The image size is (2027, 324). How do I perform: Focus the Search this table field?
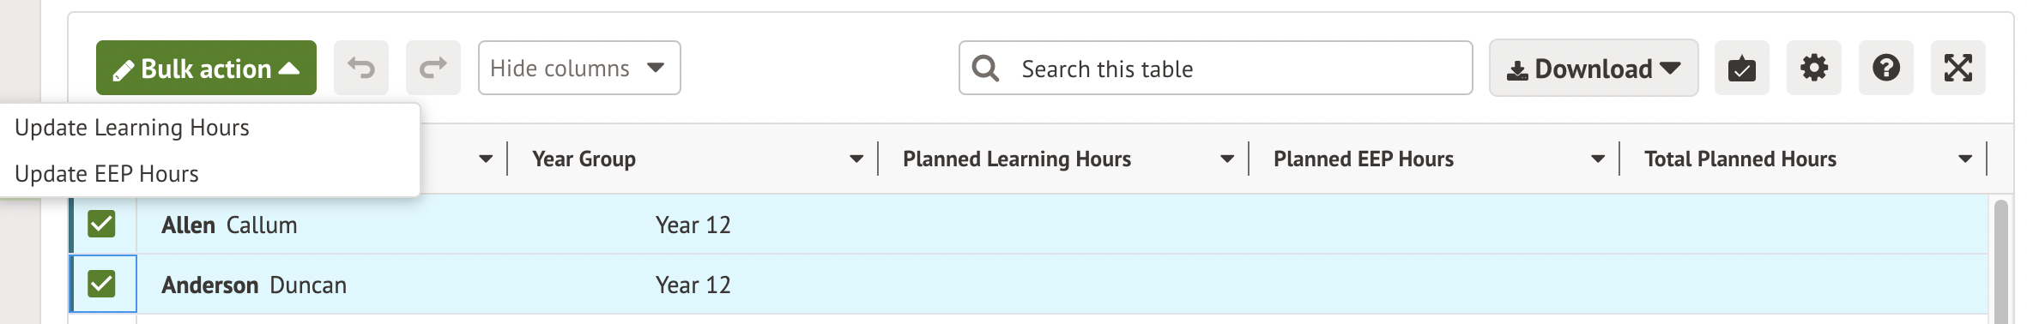(1216, 68)
